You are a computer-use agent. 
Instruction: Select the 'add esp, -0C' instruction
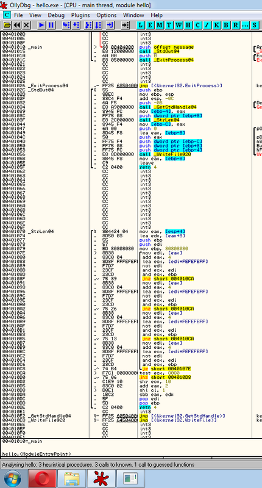click(158, 98)
